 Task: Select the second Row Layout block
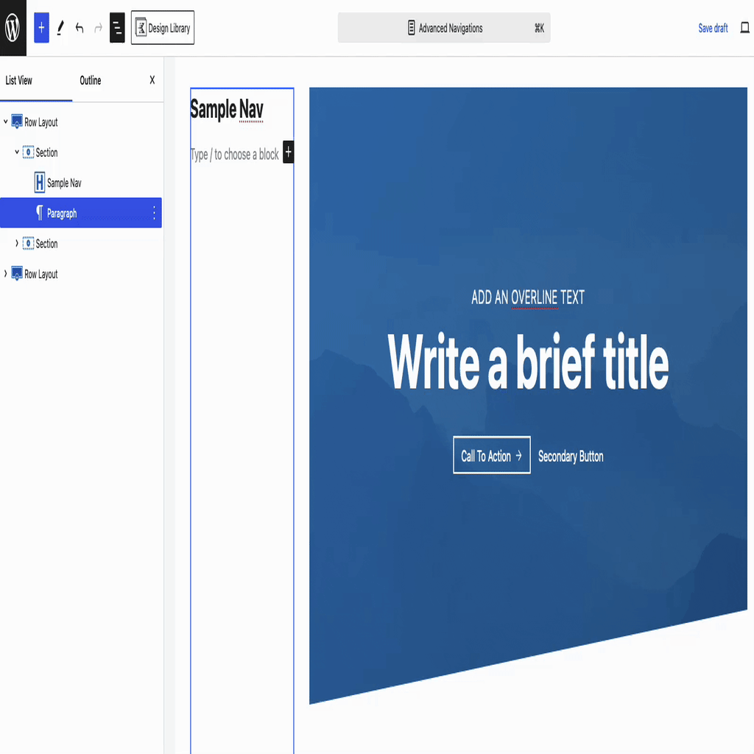click(41, 274)
